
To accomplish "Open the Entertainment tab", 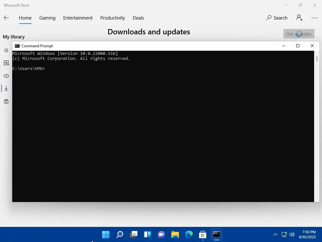I will (78, 18).
